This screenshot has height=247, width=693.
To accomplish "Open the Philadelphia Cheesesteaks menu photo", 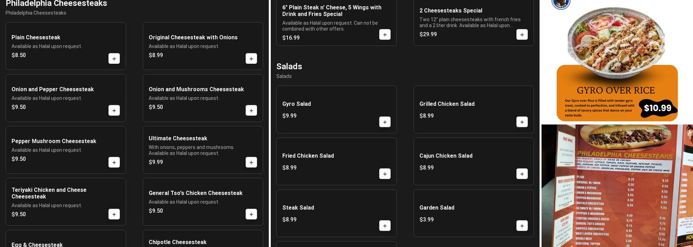I will tap(617, 186).
